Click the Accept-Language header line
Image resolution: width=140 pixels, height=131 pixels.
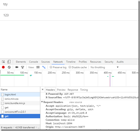[x=66, y=113]
